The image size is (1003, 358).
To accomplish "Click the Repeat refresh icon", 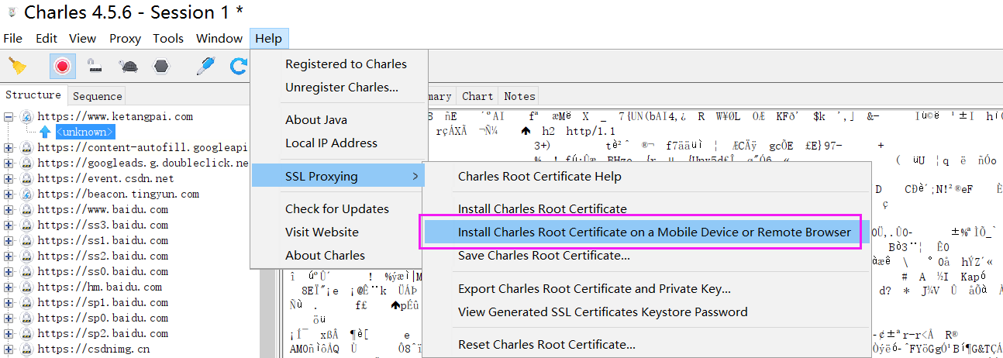I will [x=239, y=67].
